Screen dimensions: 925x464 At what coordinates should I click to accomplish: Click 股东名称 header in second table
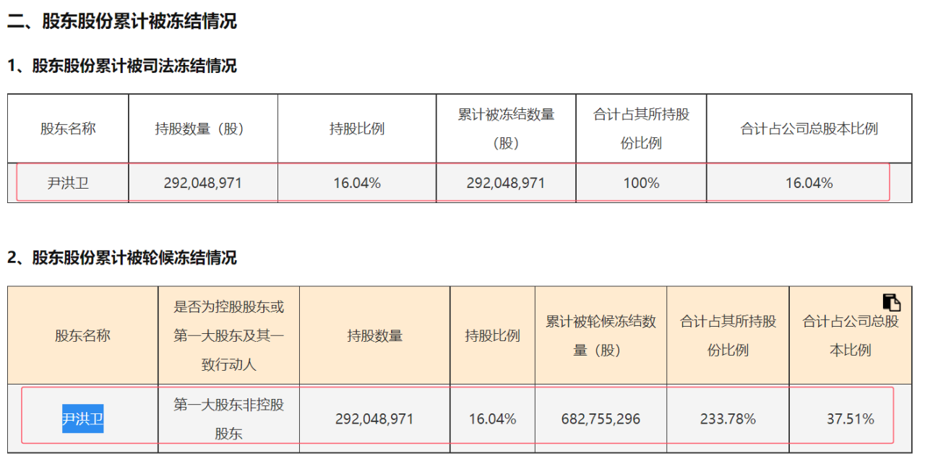[x=82, y=335]
